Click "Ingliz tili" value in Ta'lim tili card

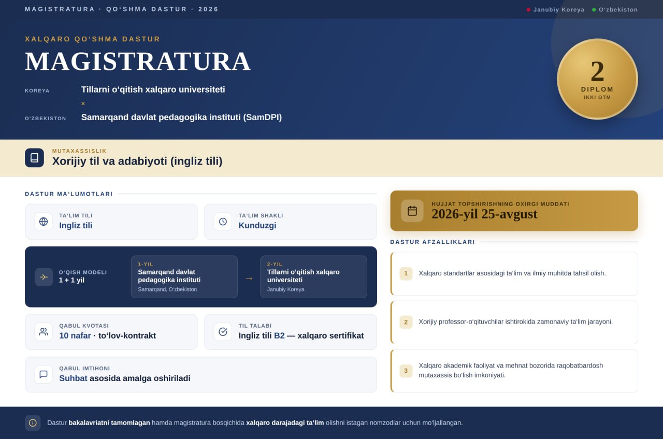76,226
